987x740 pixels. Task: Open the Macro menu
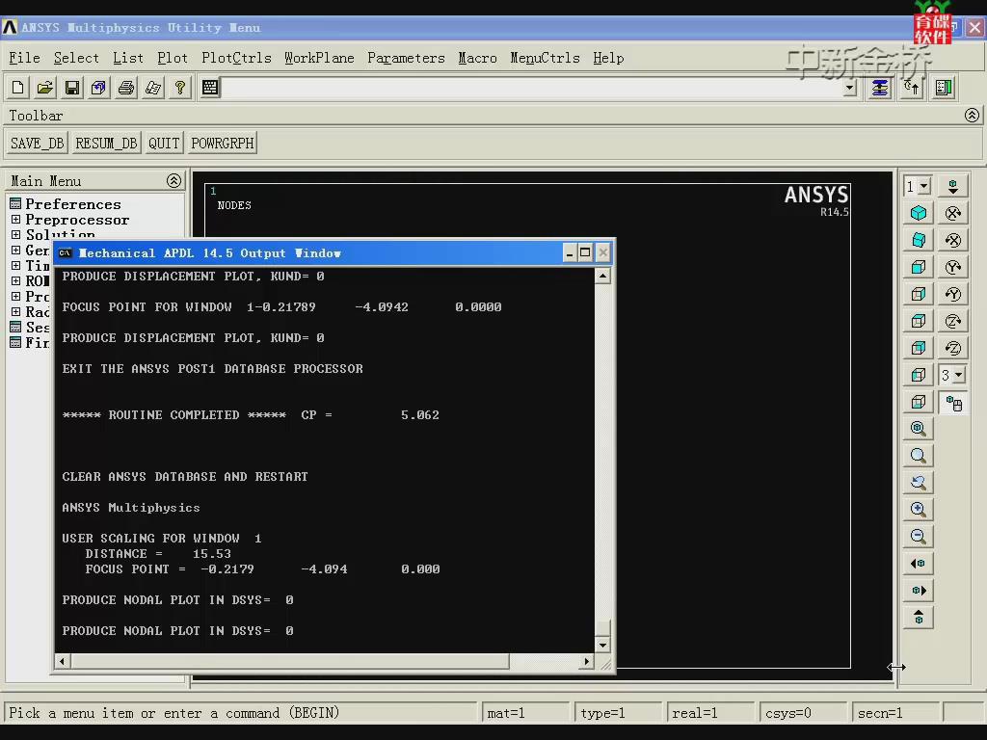pyautogui.click(x=477, y=58)
